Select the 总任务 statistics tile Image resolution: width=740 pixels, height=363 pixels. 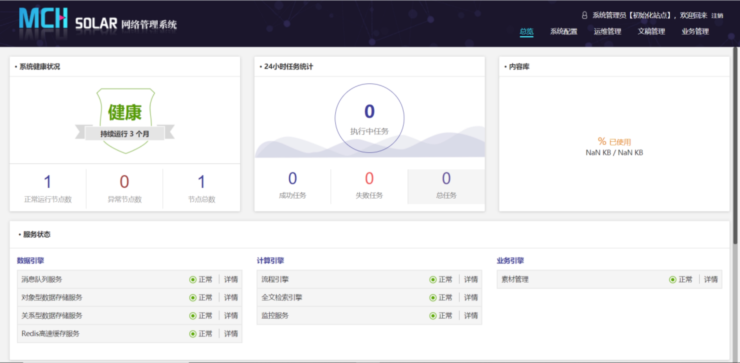(446, 186)
